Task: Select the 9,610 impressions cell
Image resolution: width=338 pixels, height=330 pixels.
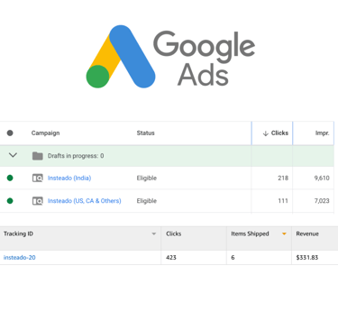Action: (322, 178)
